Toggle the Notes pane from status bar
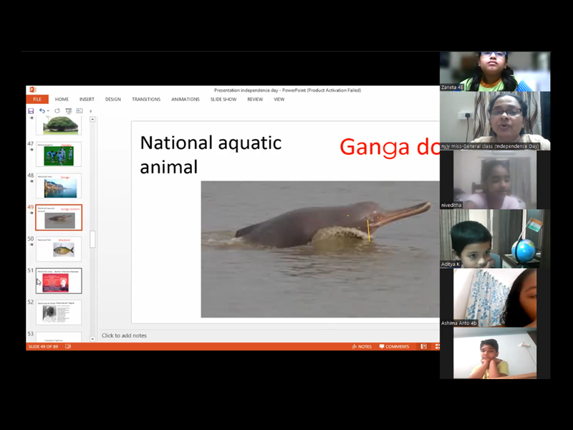 [362, 346]
